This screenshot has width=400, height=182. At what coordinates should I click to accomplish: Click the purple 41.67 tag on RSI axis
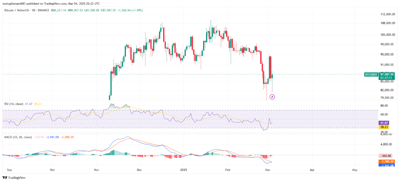click(384, 123)
